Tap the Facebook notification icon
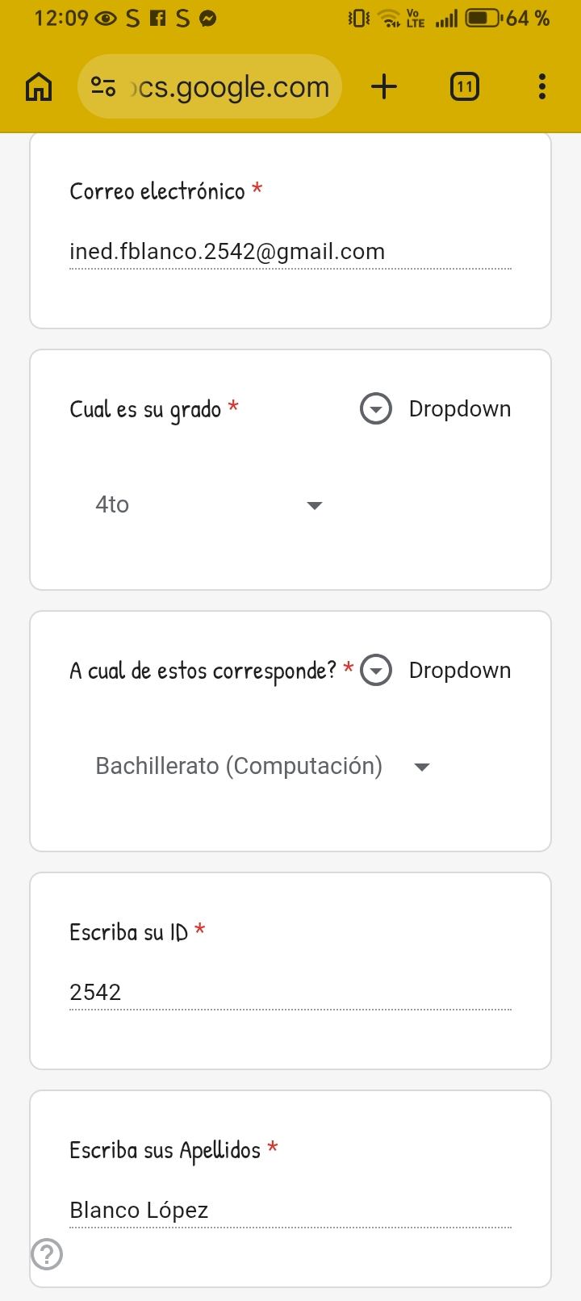Viewport: 581px width, 1301px height. 158,18
